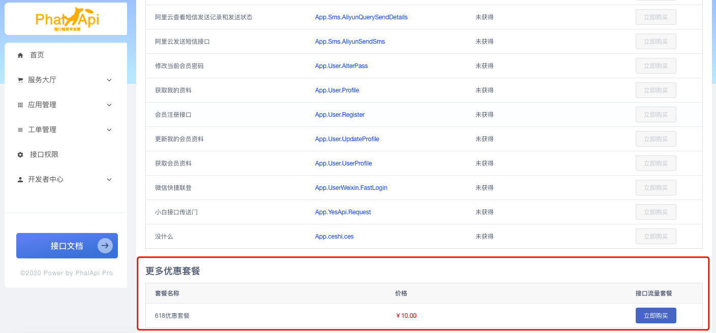Click the grid icon for 应用管理
716x333 pixels.
(20, 105)
